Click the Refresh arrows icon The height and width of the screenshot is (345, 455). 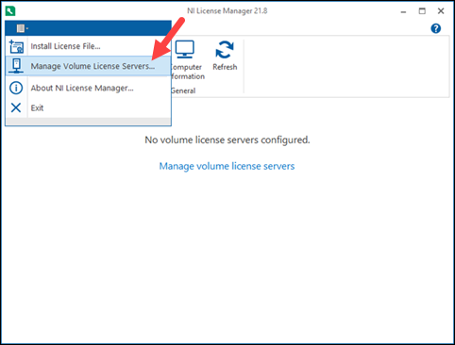[225, 50]
